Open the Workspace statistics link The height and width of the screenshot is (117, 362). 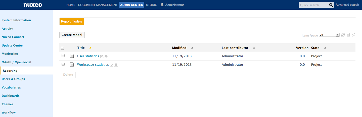[x=93, y=64]
